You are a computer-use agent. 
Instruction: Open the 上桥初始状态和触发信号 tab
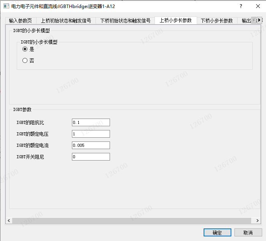click(66, 21)
